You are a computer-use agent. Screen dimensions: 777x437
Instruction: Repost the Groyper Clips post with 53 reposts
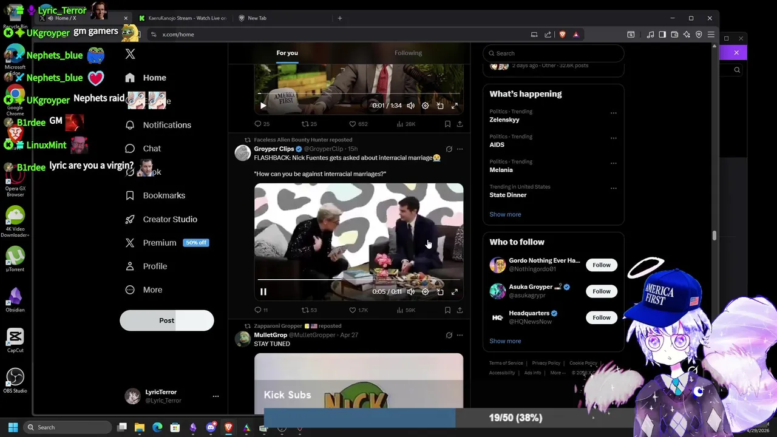(310, 310)
